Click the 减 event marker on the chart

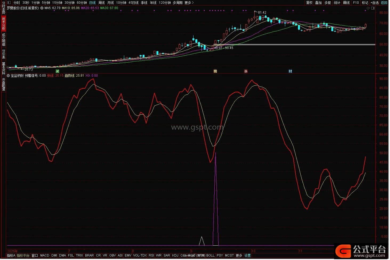[x=57, y=71]
